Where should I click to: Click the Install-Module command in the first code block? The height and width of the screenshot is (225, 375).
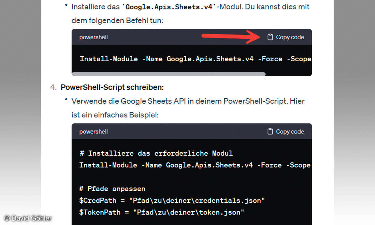(195, 59)
